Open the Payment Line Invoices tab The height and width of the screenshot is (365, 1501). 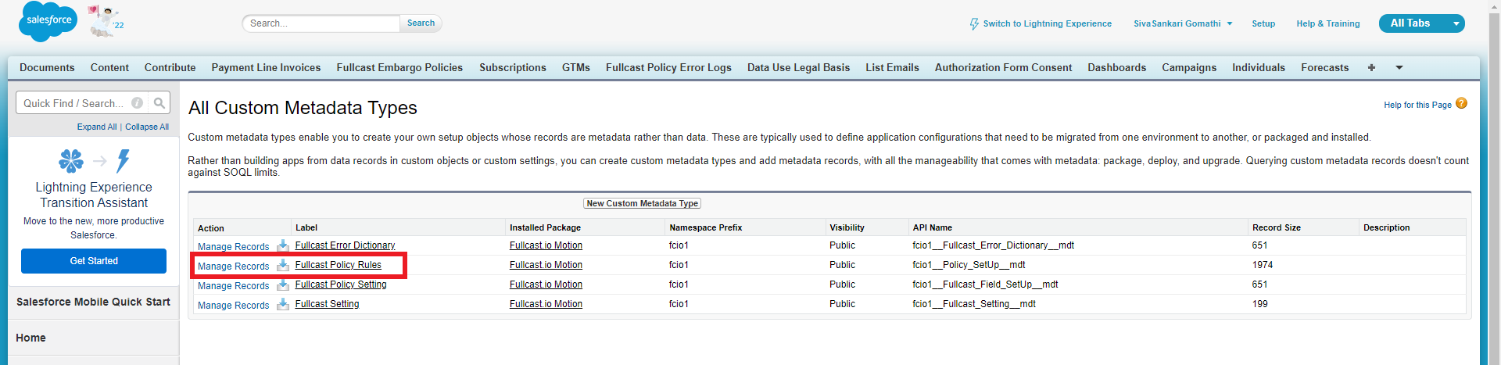(266, 67)
